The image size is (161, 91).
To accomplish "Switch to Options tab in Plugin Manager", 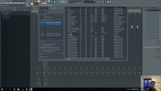I will pyautogui.click(x=41, y=12).
